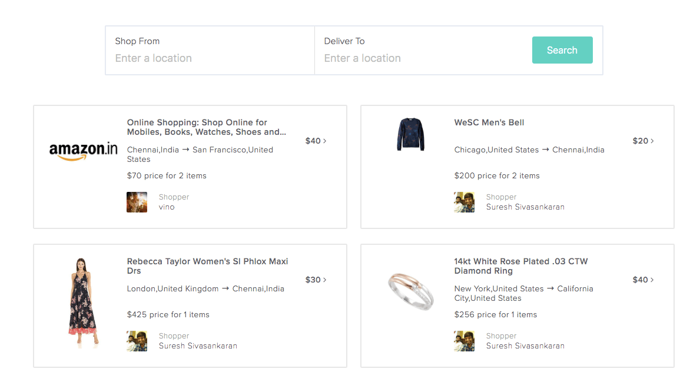Select the diamond ring product image
Screen dimensions: 700x382
point(410,290)
